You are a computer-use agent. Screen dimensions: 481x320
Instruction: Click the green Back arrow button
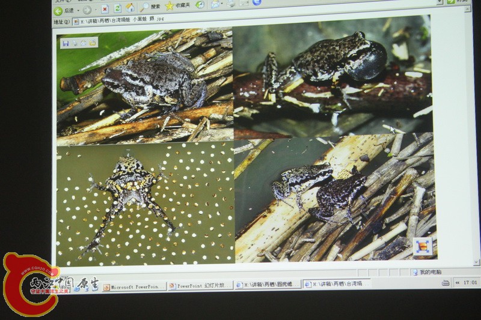(x=58, y=11)
